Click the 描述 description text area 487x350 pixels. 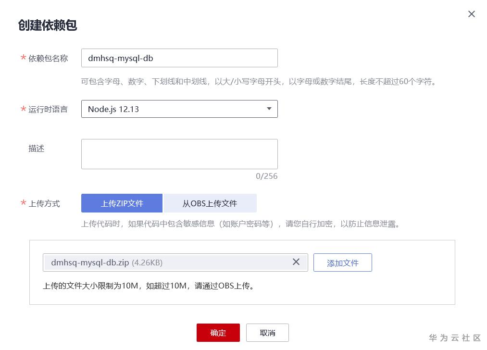coord(179,154)
